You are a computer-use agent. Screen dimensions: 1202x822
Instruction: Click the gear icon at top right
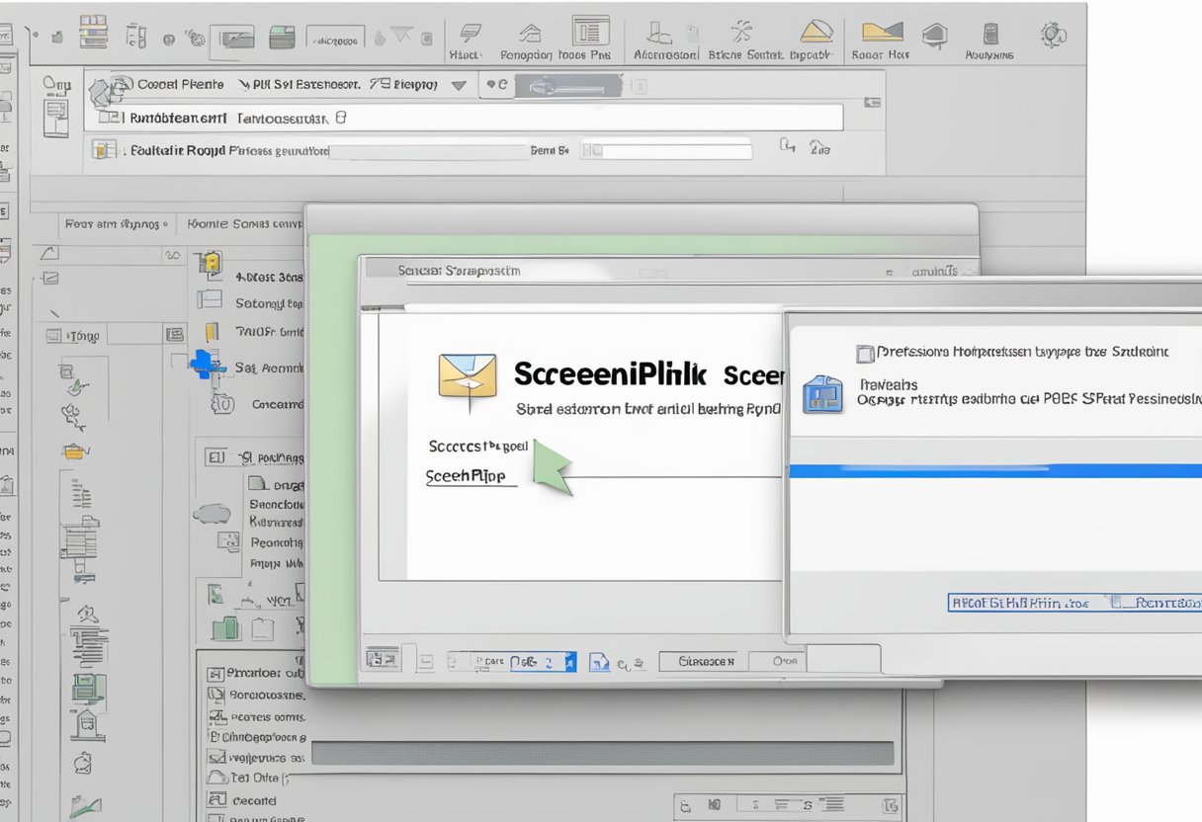pos(1052,36)
